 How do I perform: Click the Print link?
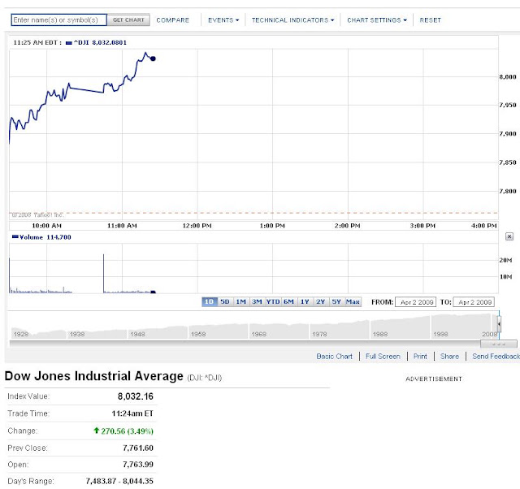pyautogui.click(x=420, y=357)
